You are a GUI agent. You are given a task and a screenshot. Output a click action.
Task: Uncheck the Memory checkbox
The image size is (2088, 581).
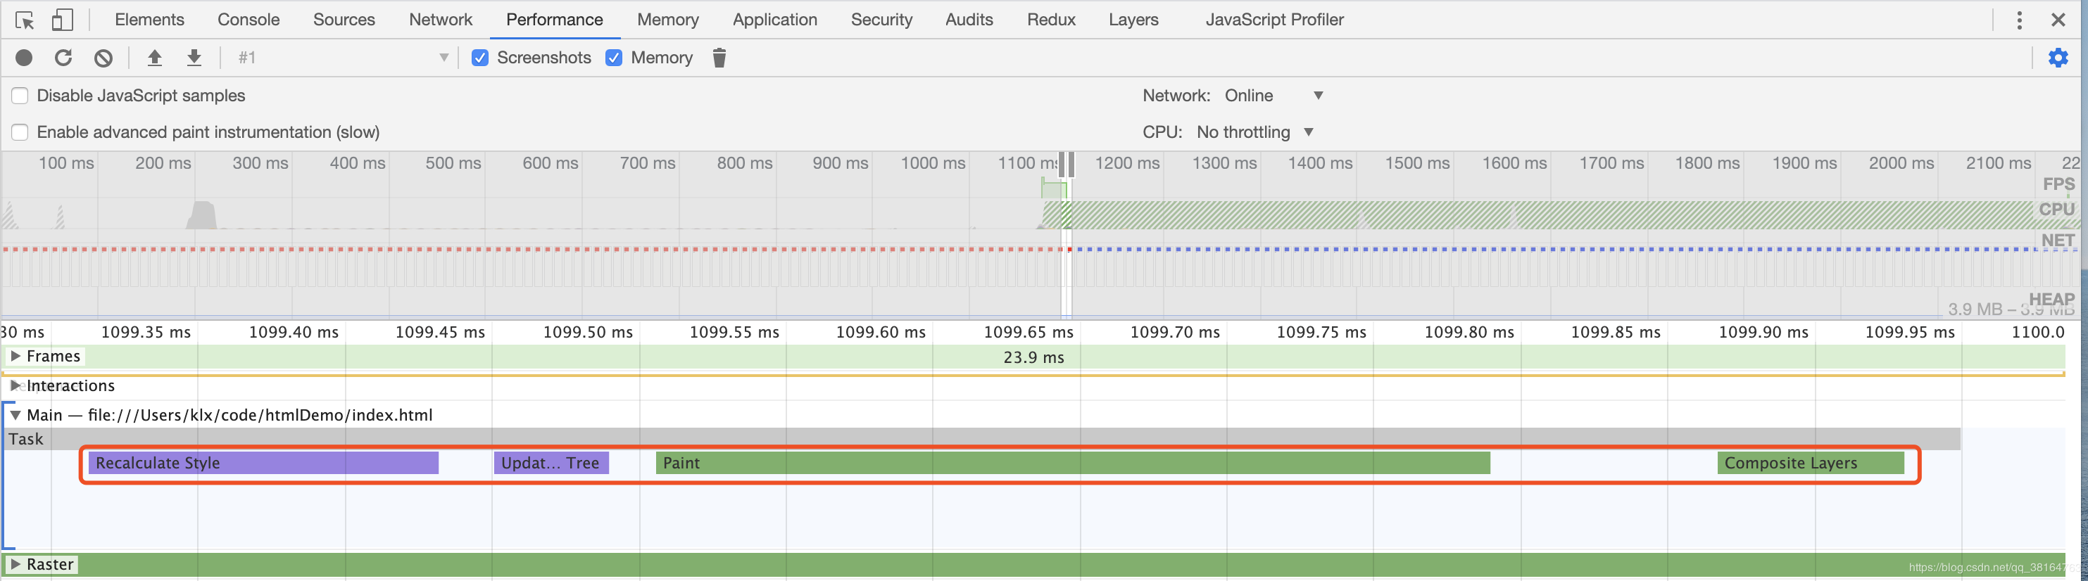click(x=614, y=58)
